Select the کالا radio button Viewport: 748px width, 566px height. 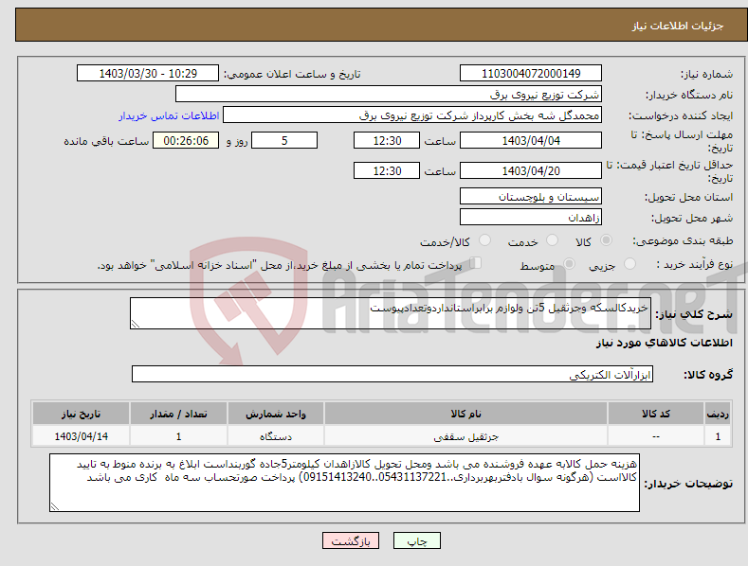[607, 240]
